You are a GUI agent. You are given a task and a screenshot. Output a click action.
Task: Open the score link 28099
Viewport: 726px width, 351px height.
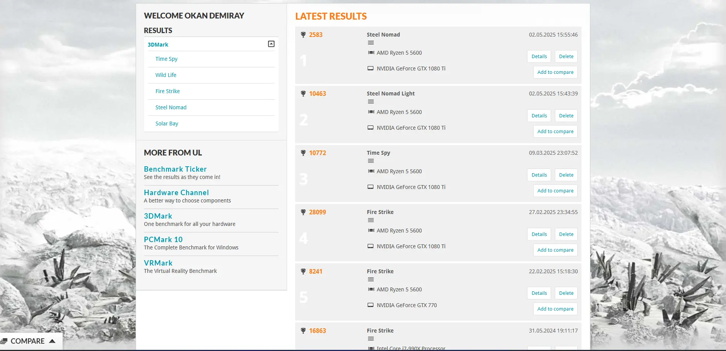tap(318, 212)
